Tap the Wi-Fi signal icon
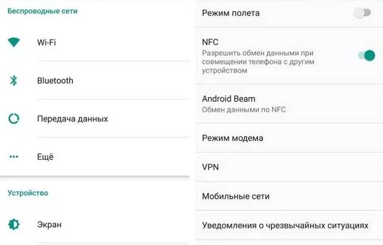 click(x=14, y=42)
